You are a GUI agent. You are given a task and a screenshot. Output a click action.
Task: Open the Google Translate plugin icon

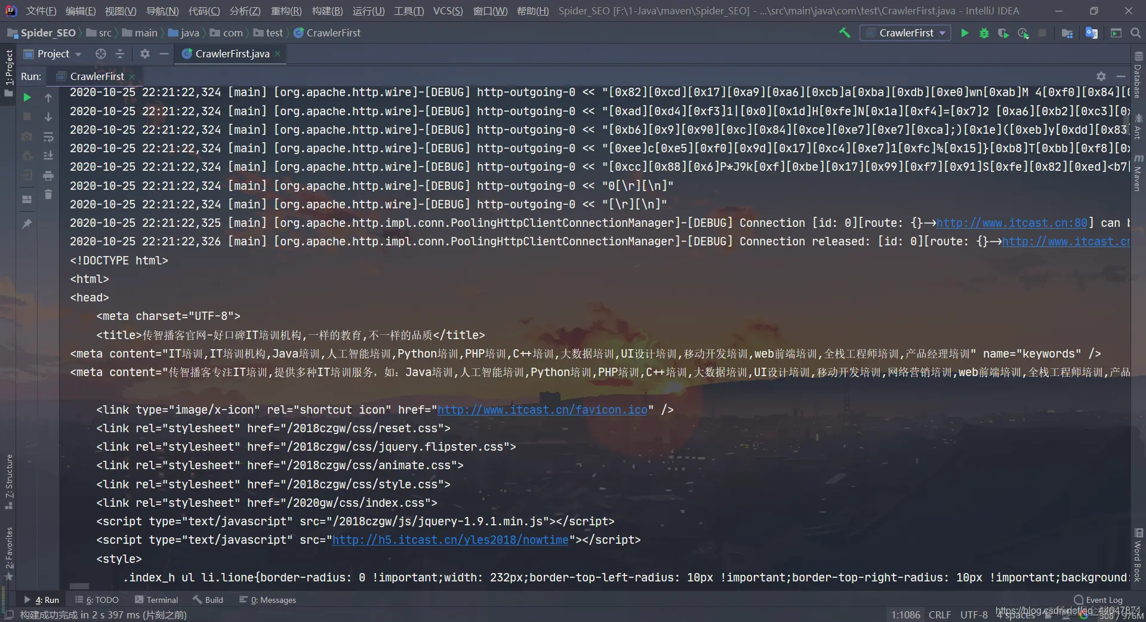click(1092, 33)
